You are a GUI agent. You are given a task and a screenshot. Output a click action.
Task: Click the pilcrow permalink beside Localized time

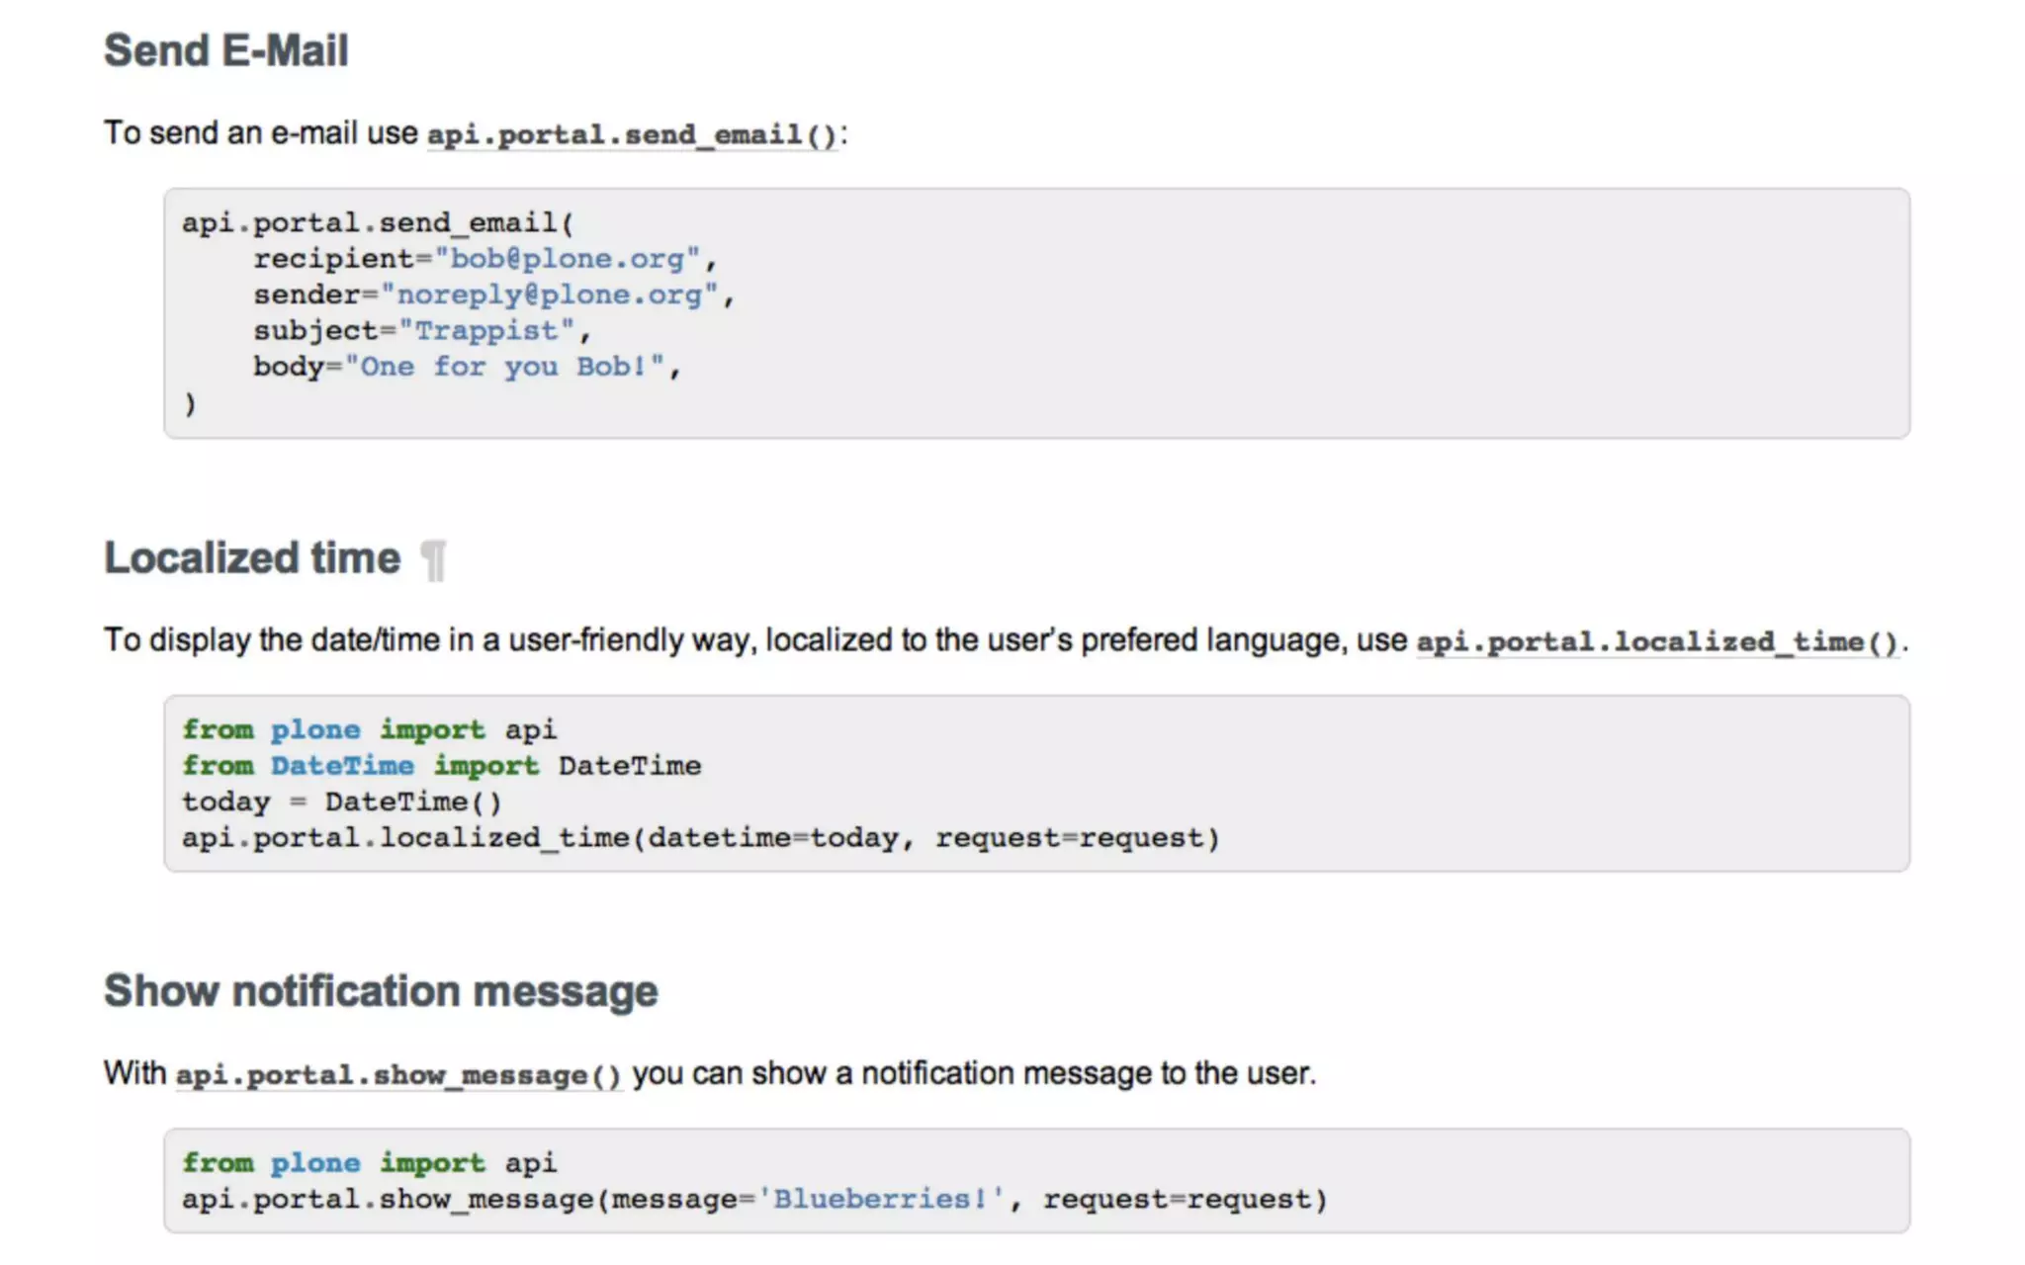pyautogui.click(x=434, y=560)
